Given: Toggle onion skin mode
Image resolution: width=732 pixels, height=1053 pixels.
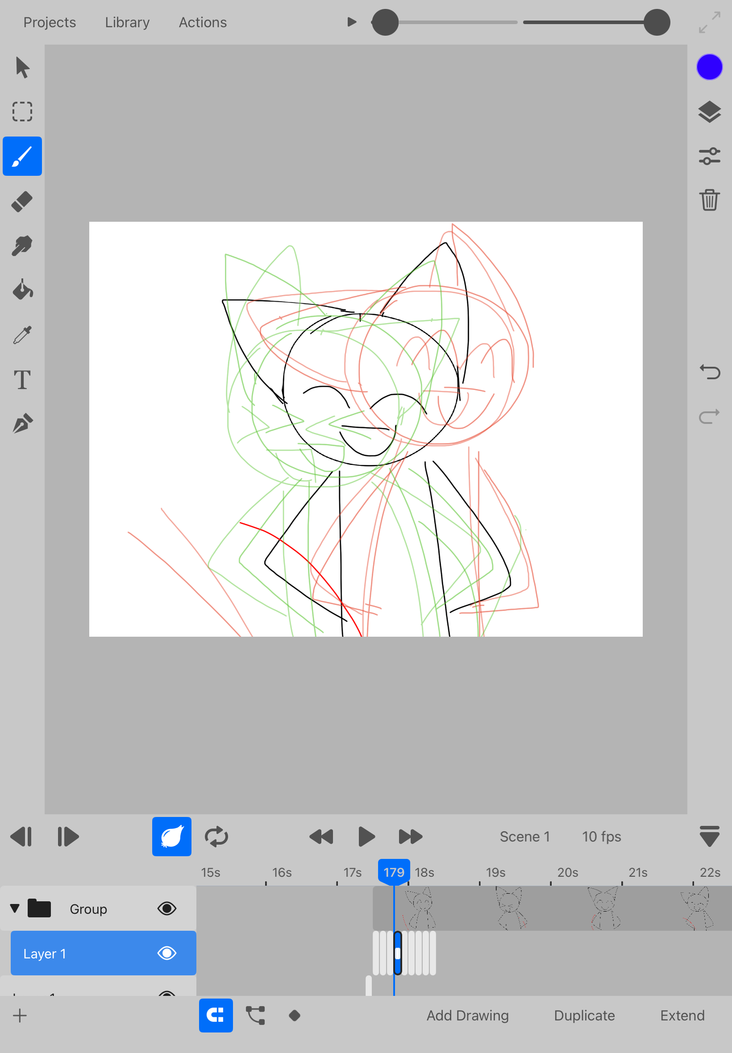Looking at the screenshot, I should pyautogui.click(x=171, y=836).
